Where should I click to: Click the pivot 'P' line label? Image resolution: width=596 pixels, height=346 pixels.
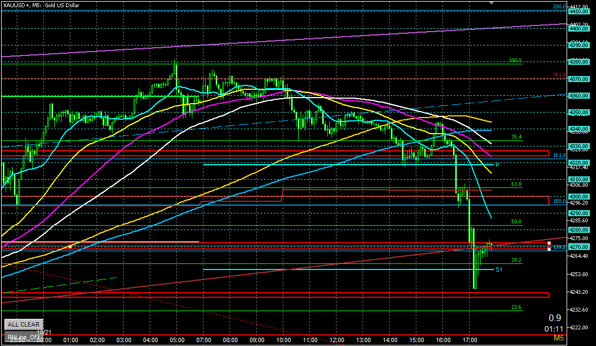(x=497, y=165)
